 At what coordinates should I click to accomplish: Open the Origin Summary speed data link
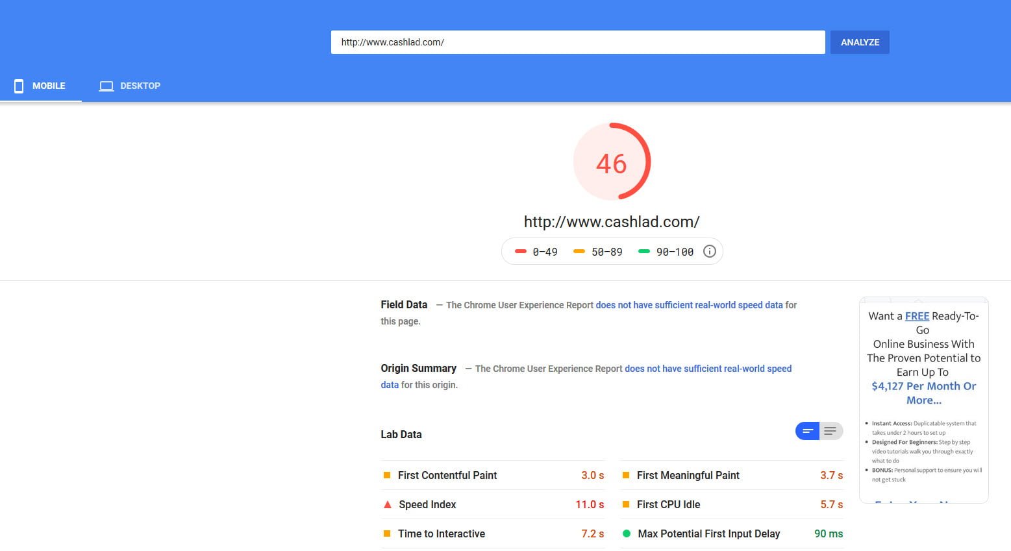[708, 368]
